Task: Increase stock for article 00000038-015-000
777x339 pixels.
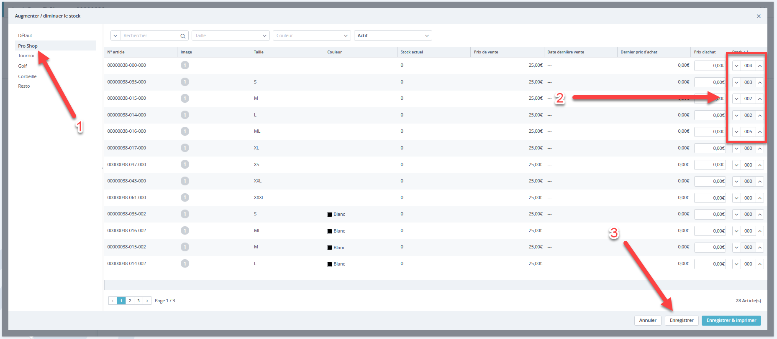Action: [x=760, y=99]
